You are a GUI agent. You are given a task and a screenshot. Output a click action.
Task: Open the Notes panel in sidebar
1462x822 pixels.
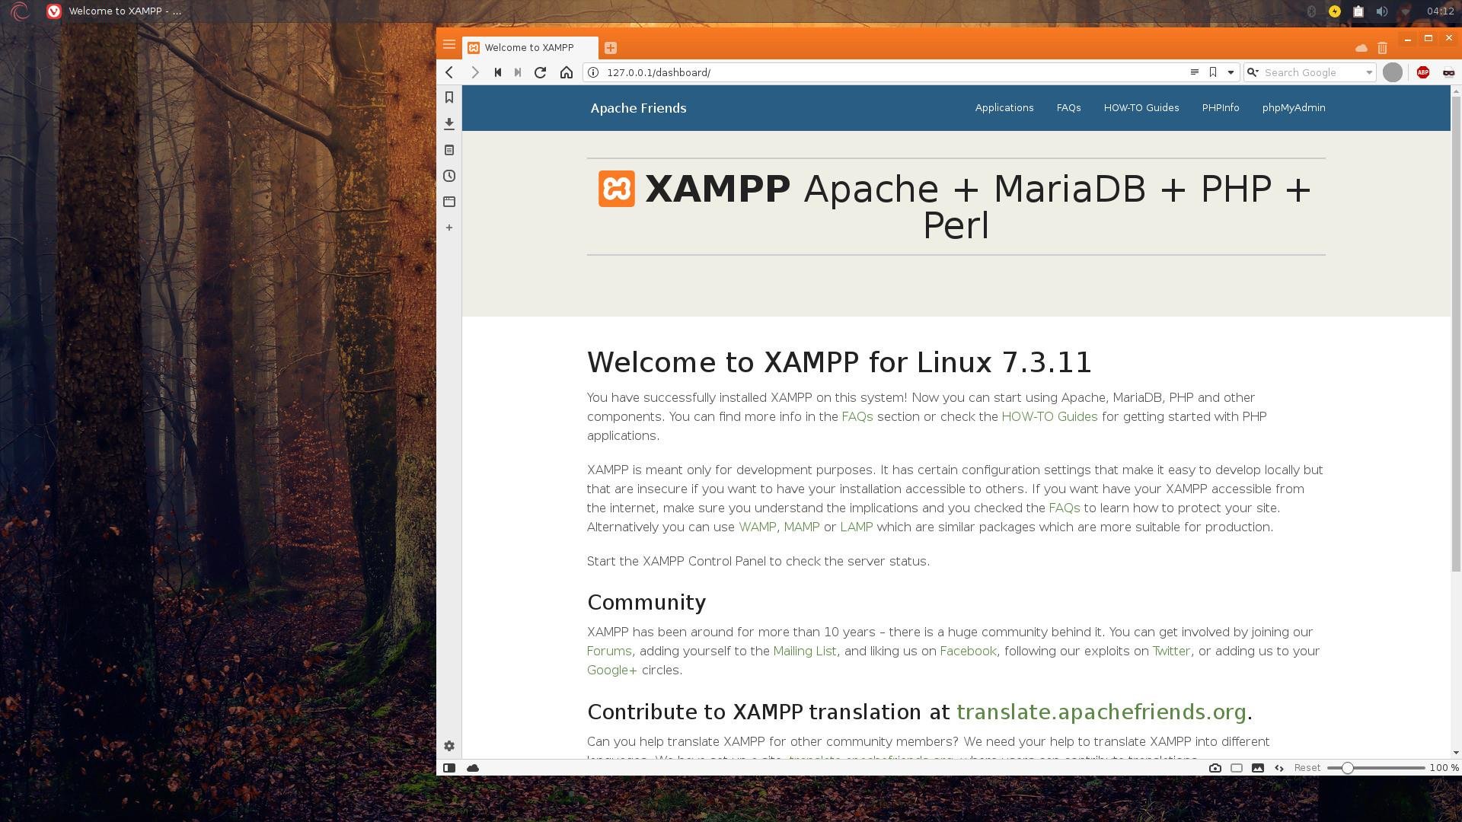449,150
